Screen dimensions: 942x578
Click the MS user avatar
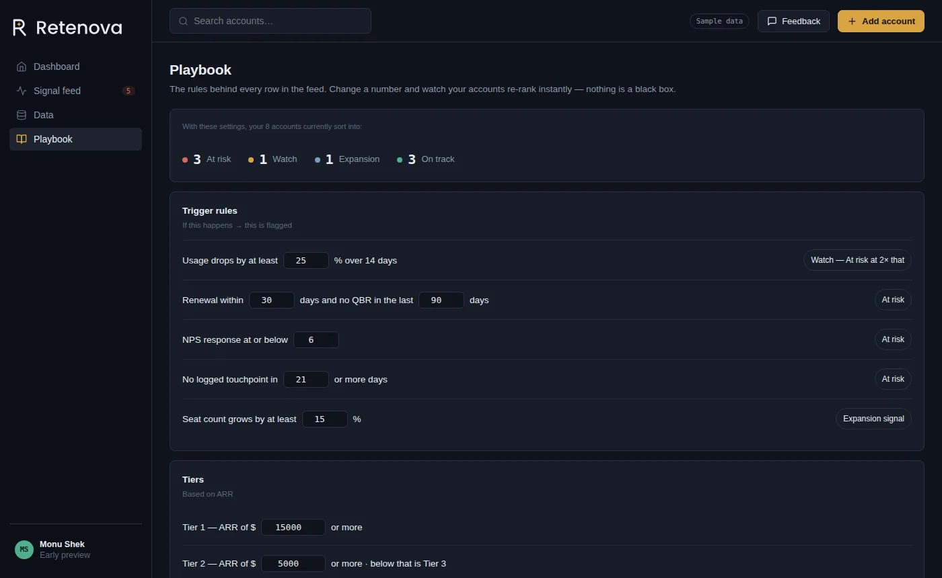click(24, 549)
